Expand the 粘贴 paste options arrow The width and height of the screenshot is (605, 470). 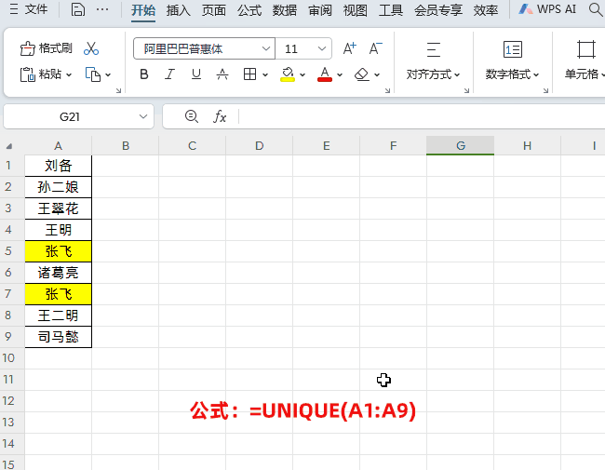tap(69, 74)
